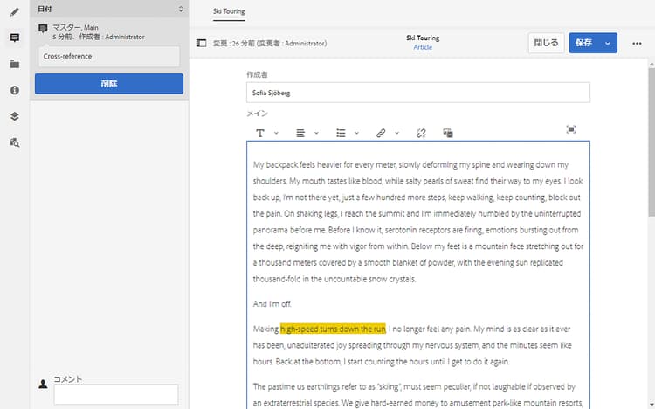Expand the alignment dropdown arrow

click(x=316, y=133)
